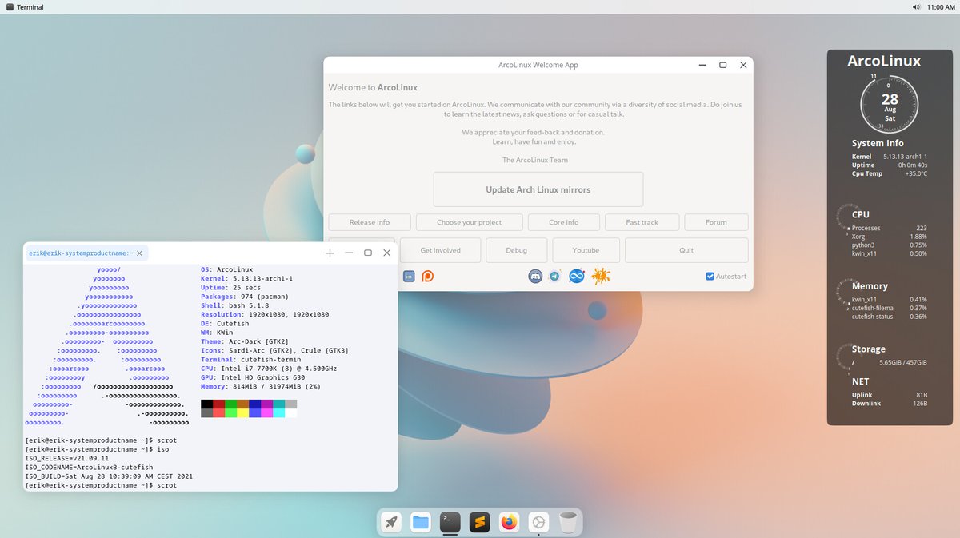Screen dimensions: 960x538
Task: Launch Sublime Text from the dock
Action: (x=479, y=522)
